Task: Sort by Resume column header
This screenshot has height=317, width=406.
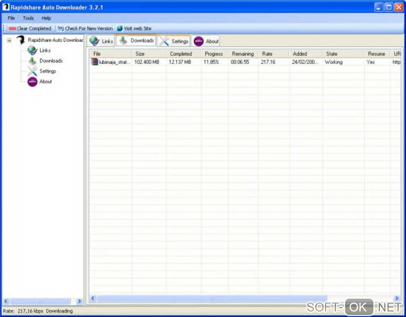Action: [x=377, y=54]
